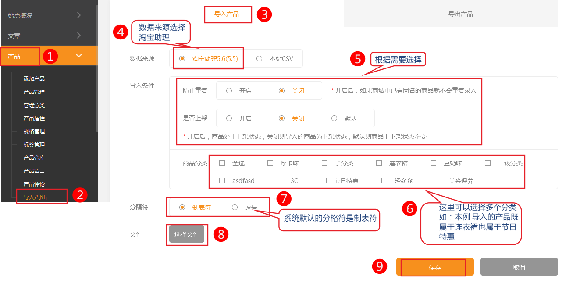Open 产品管理 in the sidebar
Viewport: 573px width, 287px height.
34,92
